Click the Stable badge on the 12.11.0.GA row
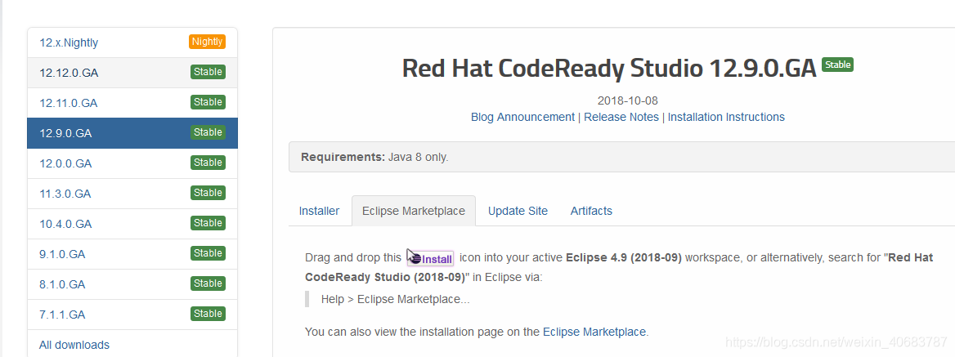The width and height of the screenshot is (955, 357). 208,102
